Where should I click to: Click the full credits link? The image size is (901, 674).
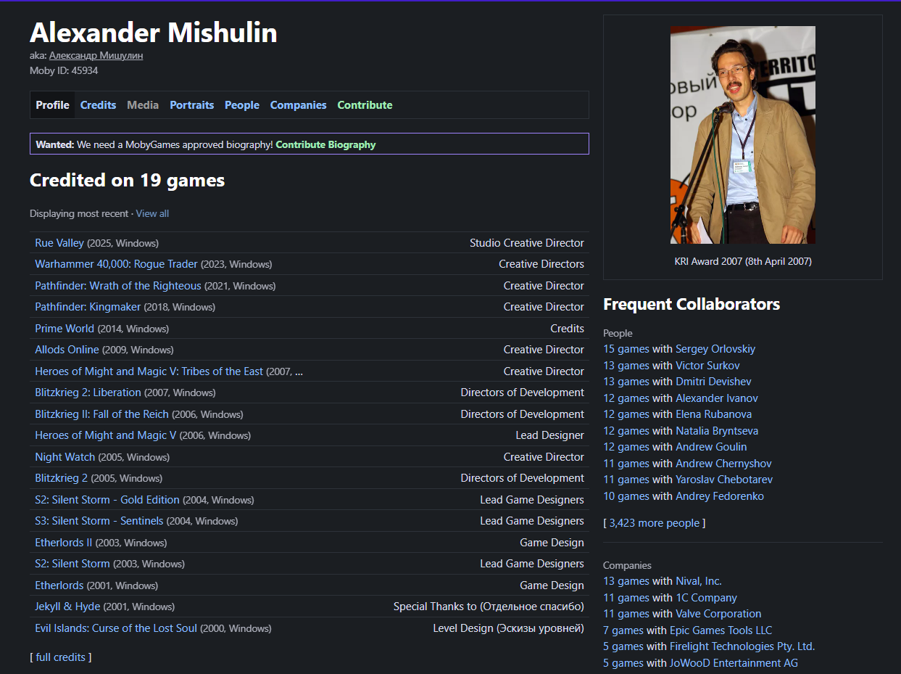point(60,657)
